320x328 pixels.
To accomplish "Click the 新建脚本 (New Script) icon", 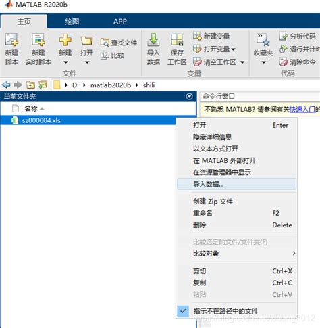I will point(11,40).
